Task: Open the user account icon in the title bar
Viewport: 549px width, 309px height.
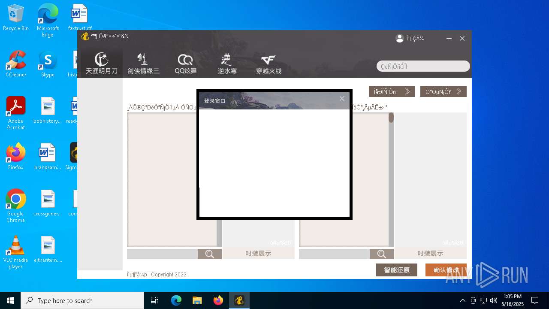Action: [400, 38]
